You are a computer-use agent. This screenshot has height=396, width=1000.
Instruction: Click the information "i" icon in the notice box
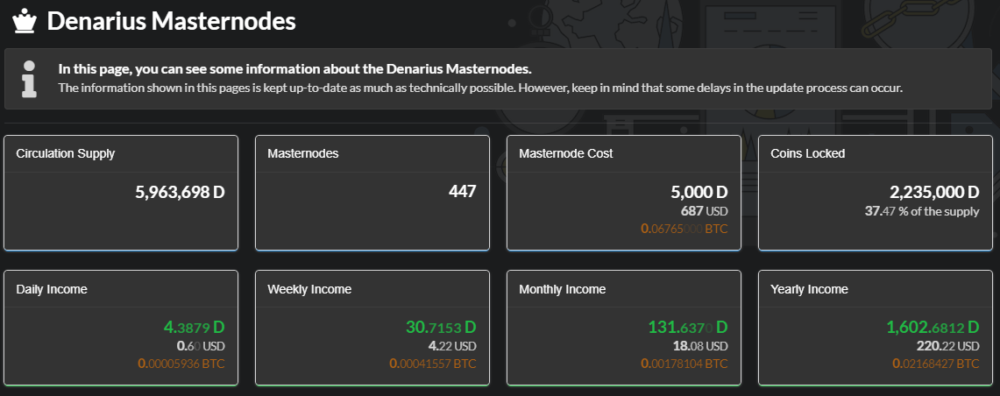(29, 79)
